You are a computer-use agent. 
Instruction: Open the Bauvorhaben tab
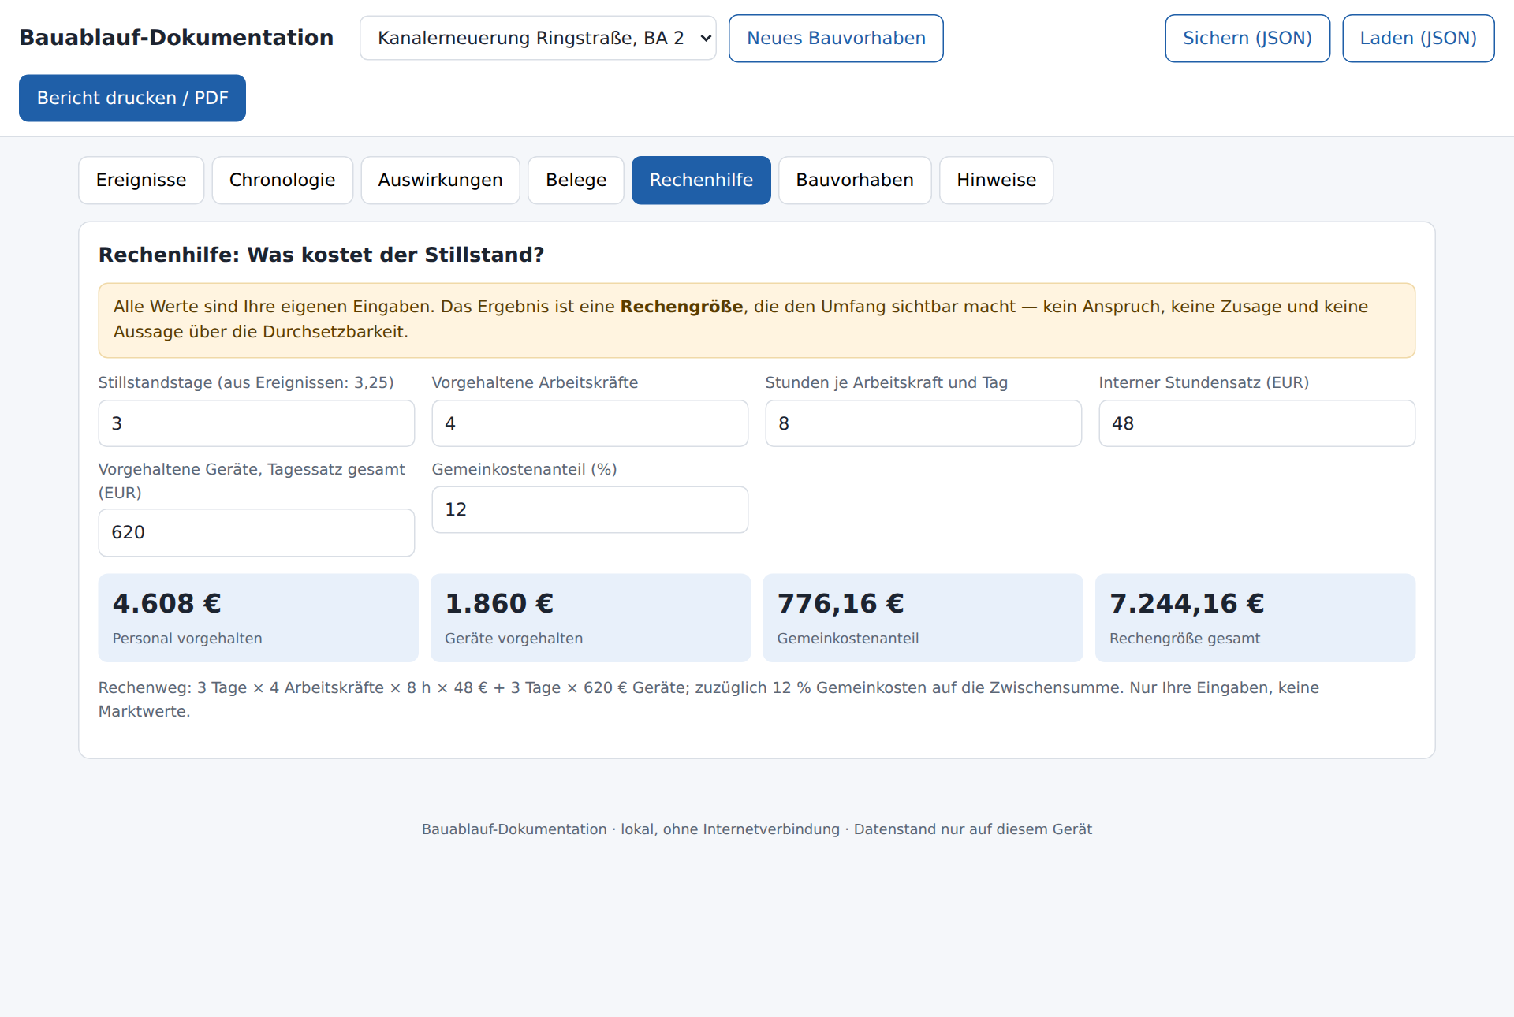[855, 180]
